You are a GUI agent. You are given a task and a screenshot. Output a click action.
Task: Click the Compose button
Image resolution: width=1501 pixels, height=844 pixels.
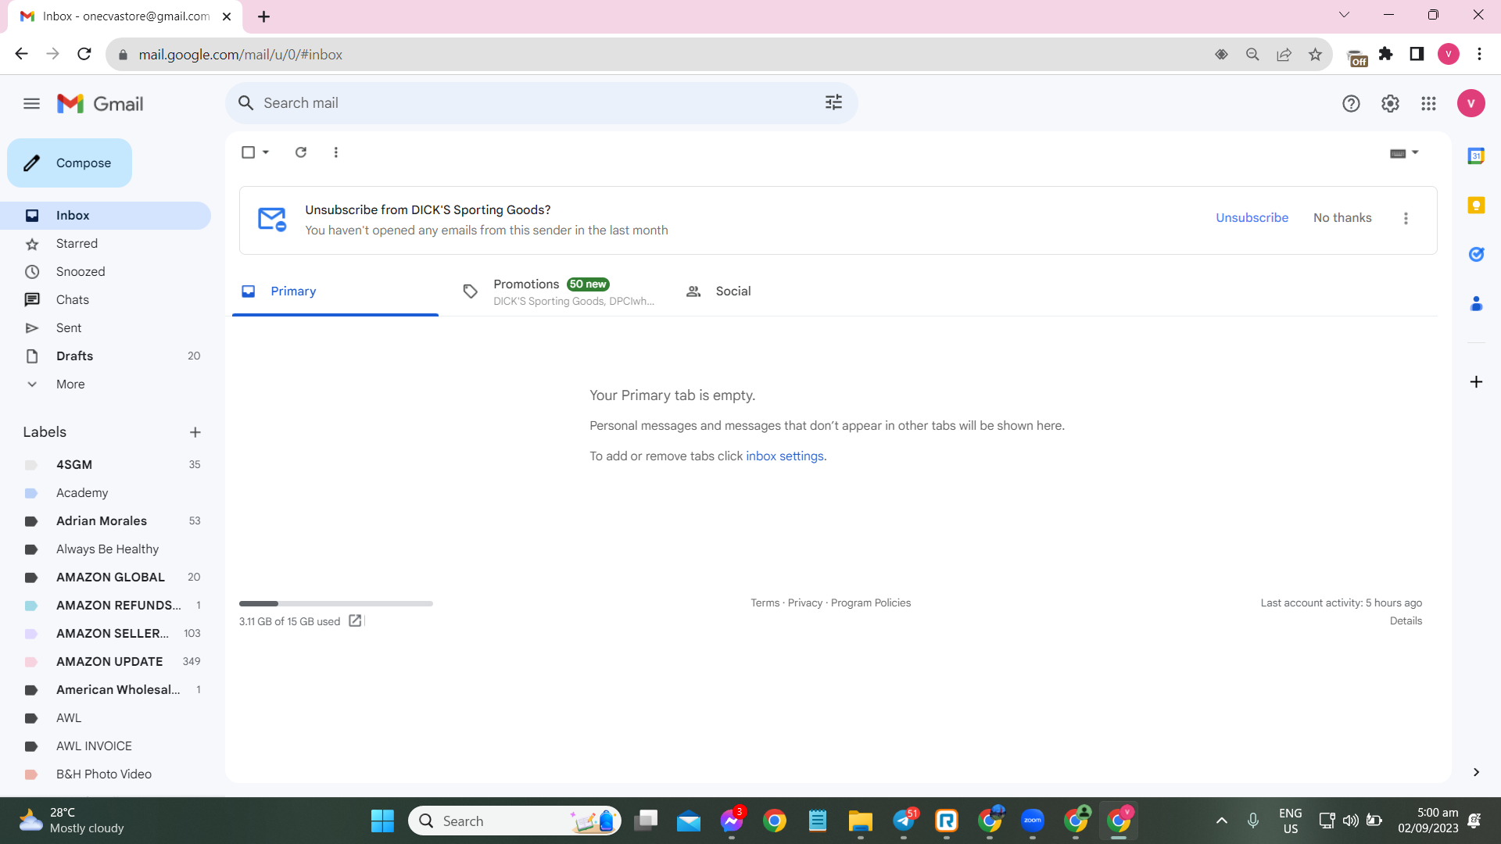point(70,163)
